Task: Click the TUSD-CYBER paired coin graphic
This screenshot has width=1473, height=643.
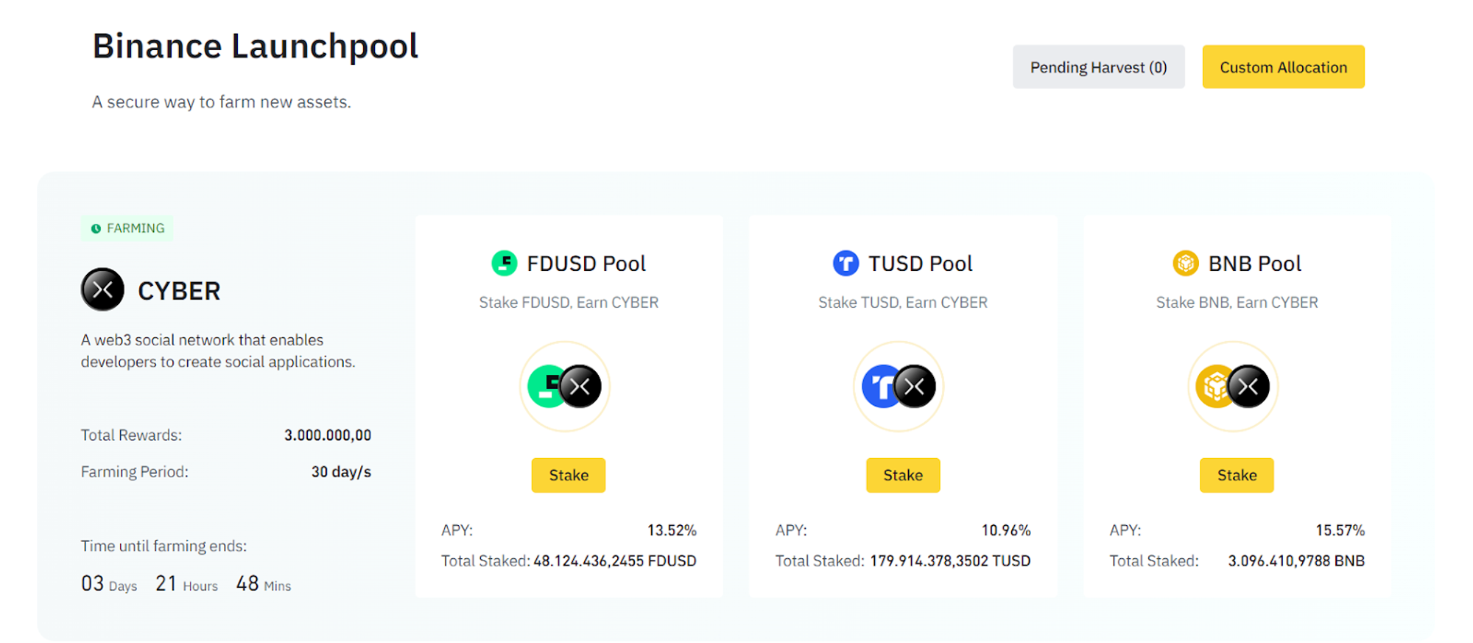Action: tap(899, 386)
